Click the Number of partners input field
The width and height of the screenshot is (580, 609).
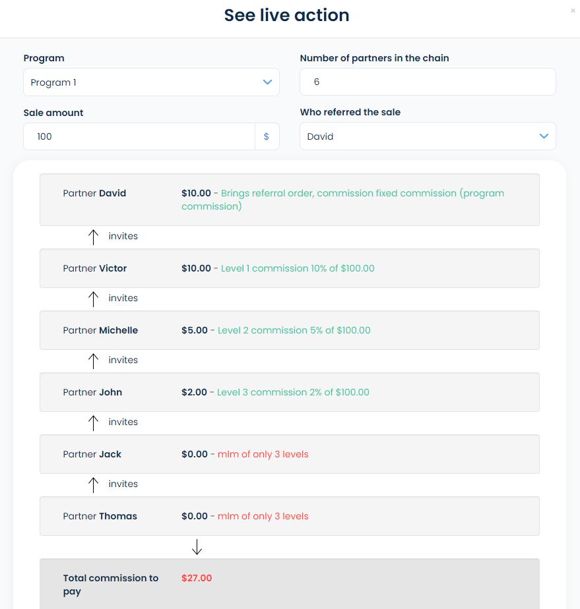click(428, 82)
